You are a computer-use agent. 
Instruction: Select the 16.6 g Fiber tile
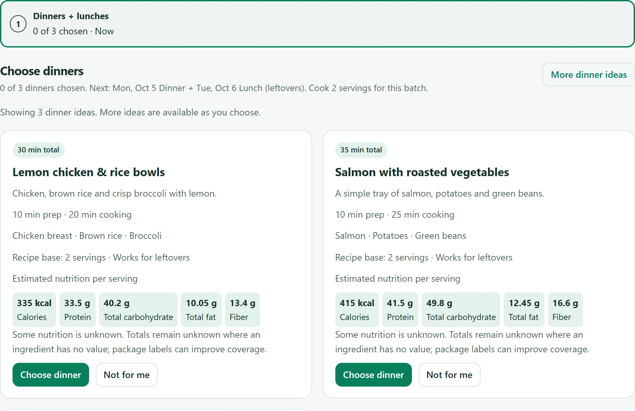565,310
